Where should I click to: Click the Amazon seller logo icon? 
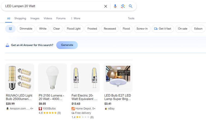click(7, 109)
